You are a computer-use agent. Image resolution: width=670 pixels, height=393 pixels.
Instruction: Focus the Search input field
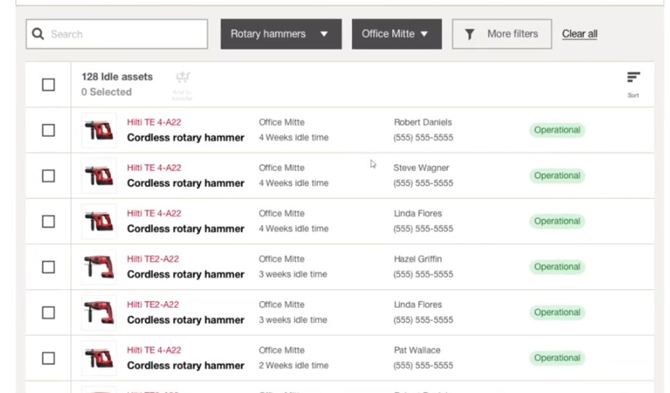[116, 33]
